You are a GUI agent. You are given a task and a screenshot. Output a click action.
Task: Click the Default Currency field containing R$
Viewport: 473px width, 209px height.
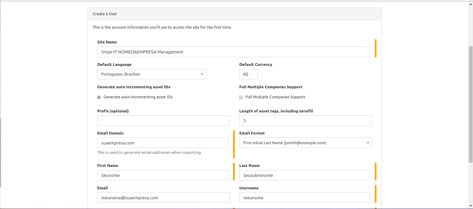coord(249,74)
